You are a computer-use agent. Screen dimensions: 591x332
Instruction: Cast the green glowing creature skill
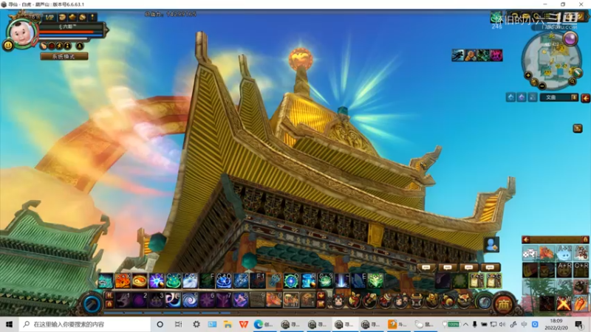pyautogui.click(x=376, y=281)
